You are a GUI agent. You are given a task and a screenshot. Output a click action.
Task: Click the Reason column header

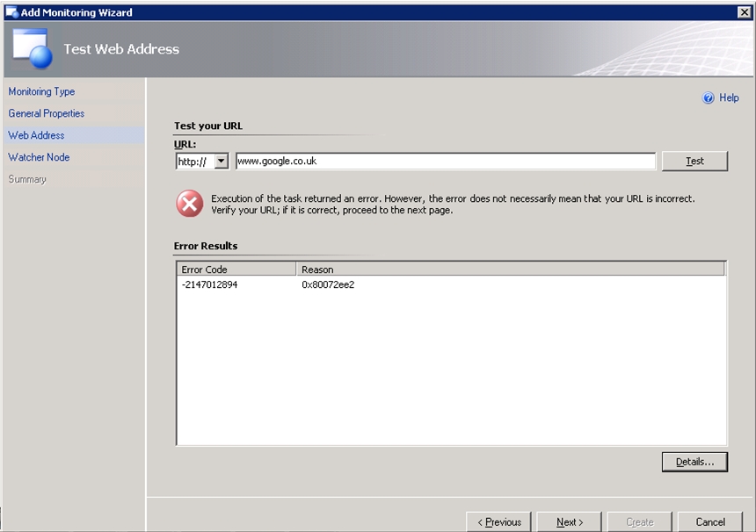510,270
